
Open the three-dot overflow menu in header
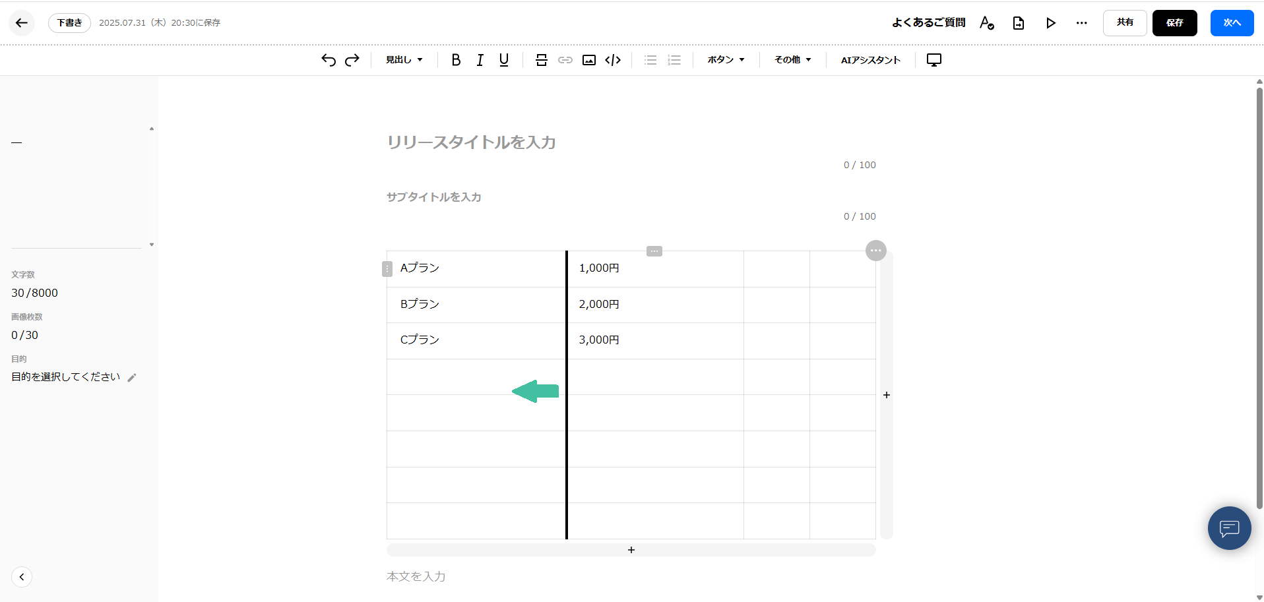pos(1082,22)
